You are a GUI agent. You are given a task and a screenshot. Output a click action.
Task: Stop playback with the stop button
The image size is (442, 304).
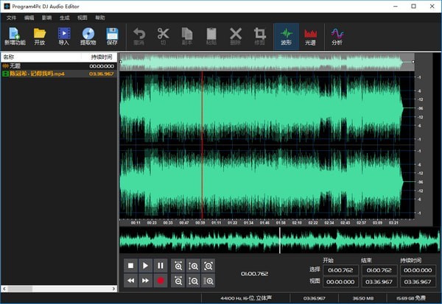coord(130,265)
